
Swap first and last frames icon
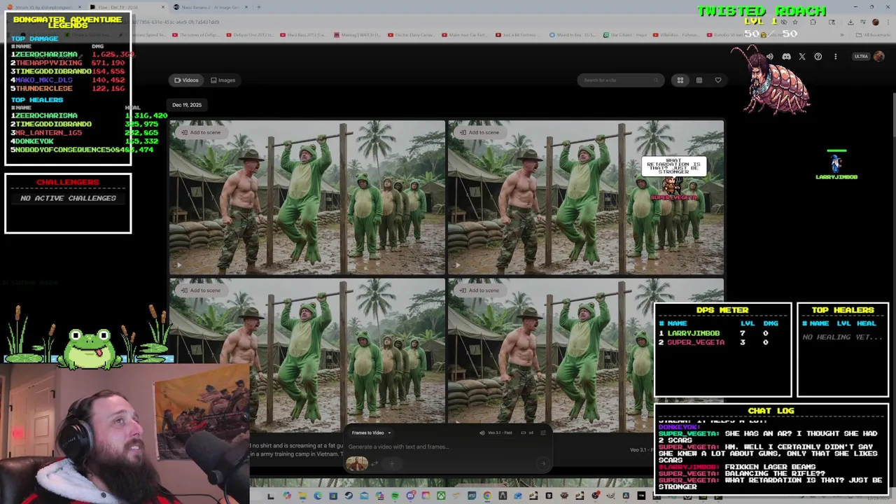[x=374, y=463]
